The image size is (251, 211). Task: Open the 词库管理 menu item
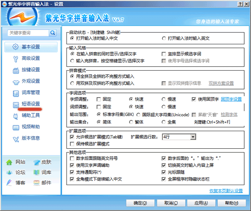tap(31, 93)
